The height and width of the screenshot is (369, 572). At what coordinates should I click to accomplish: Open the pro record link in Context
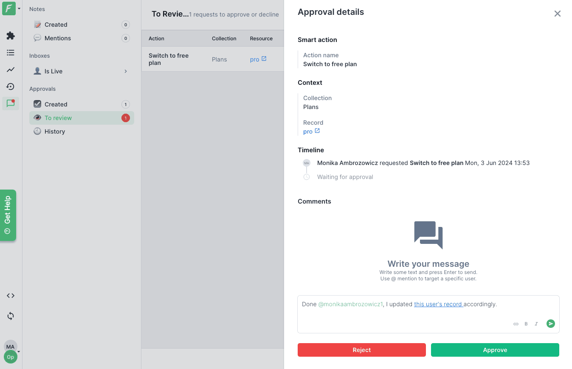click(x=308, y=132)
